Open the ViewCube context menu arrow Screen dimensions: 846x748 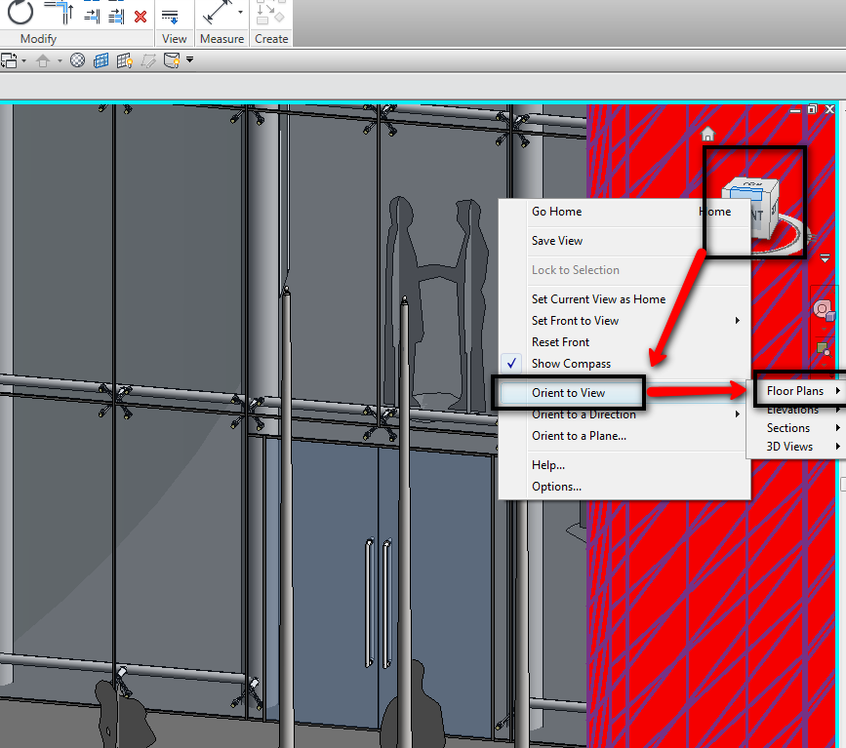tap(825, 258)
